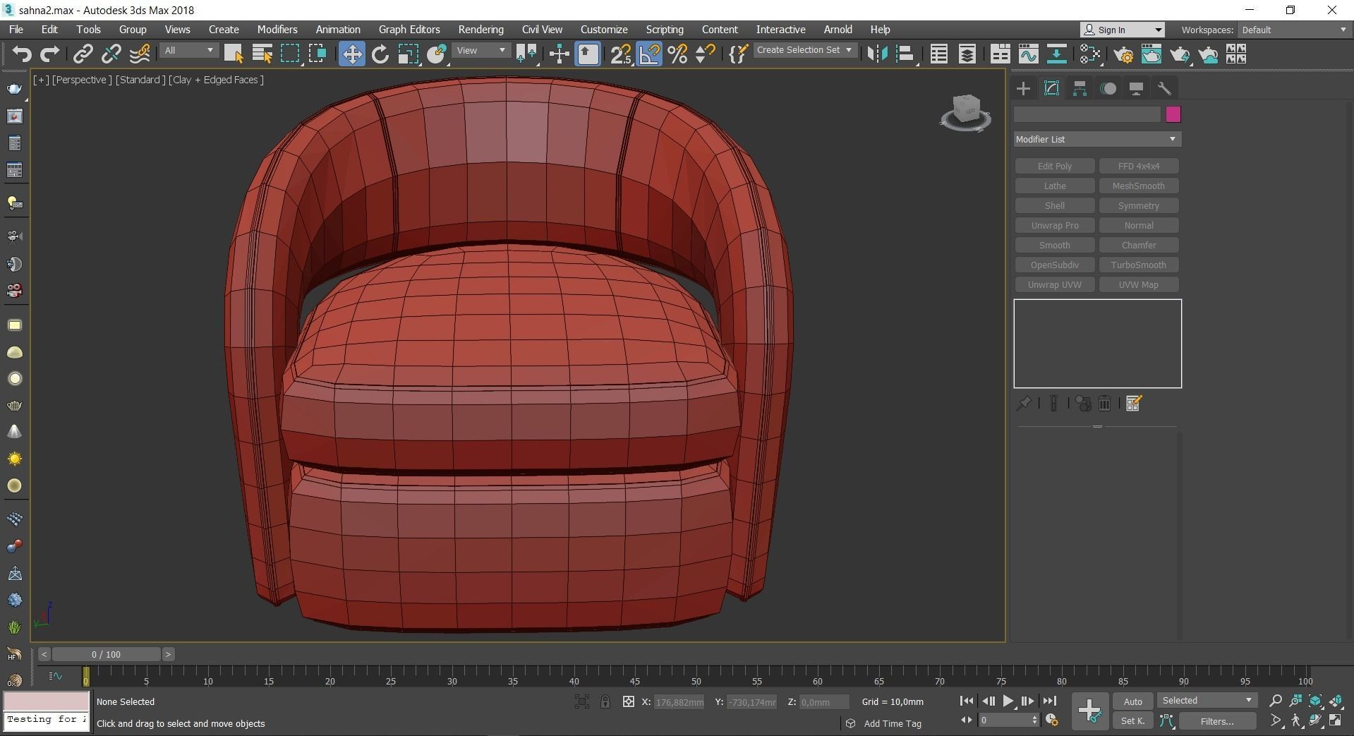Activate the Select and Rotate tool

[380, 54]
